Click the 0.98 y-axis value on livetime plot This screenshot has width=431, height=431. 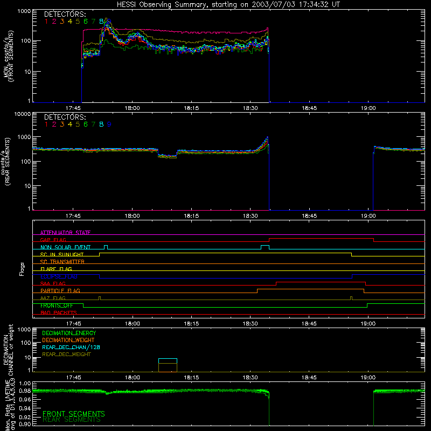(25, 391)
